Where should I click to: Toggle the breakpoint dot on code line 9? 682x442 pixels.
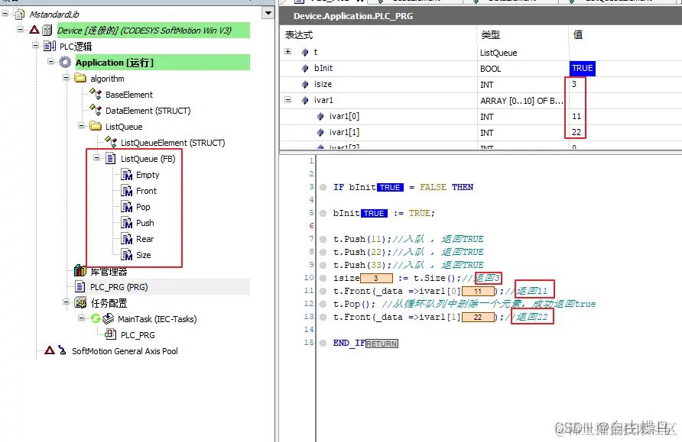tap(323, 266)
